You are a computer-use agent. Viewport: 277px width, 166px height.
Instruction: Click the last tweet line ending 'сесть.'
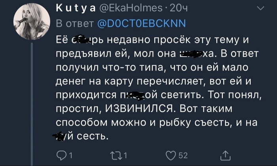pos(81,137)
